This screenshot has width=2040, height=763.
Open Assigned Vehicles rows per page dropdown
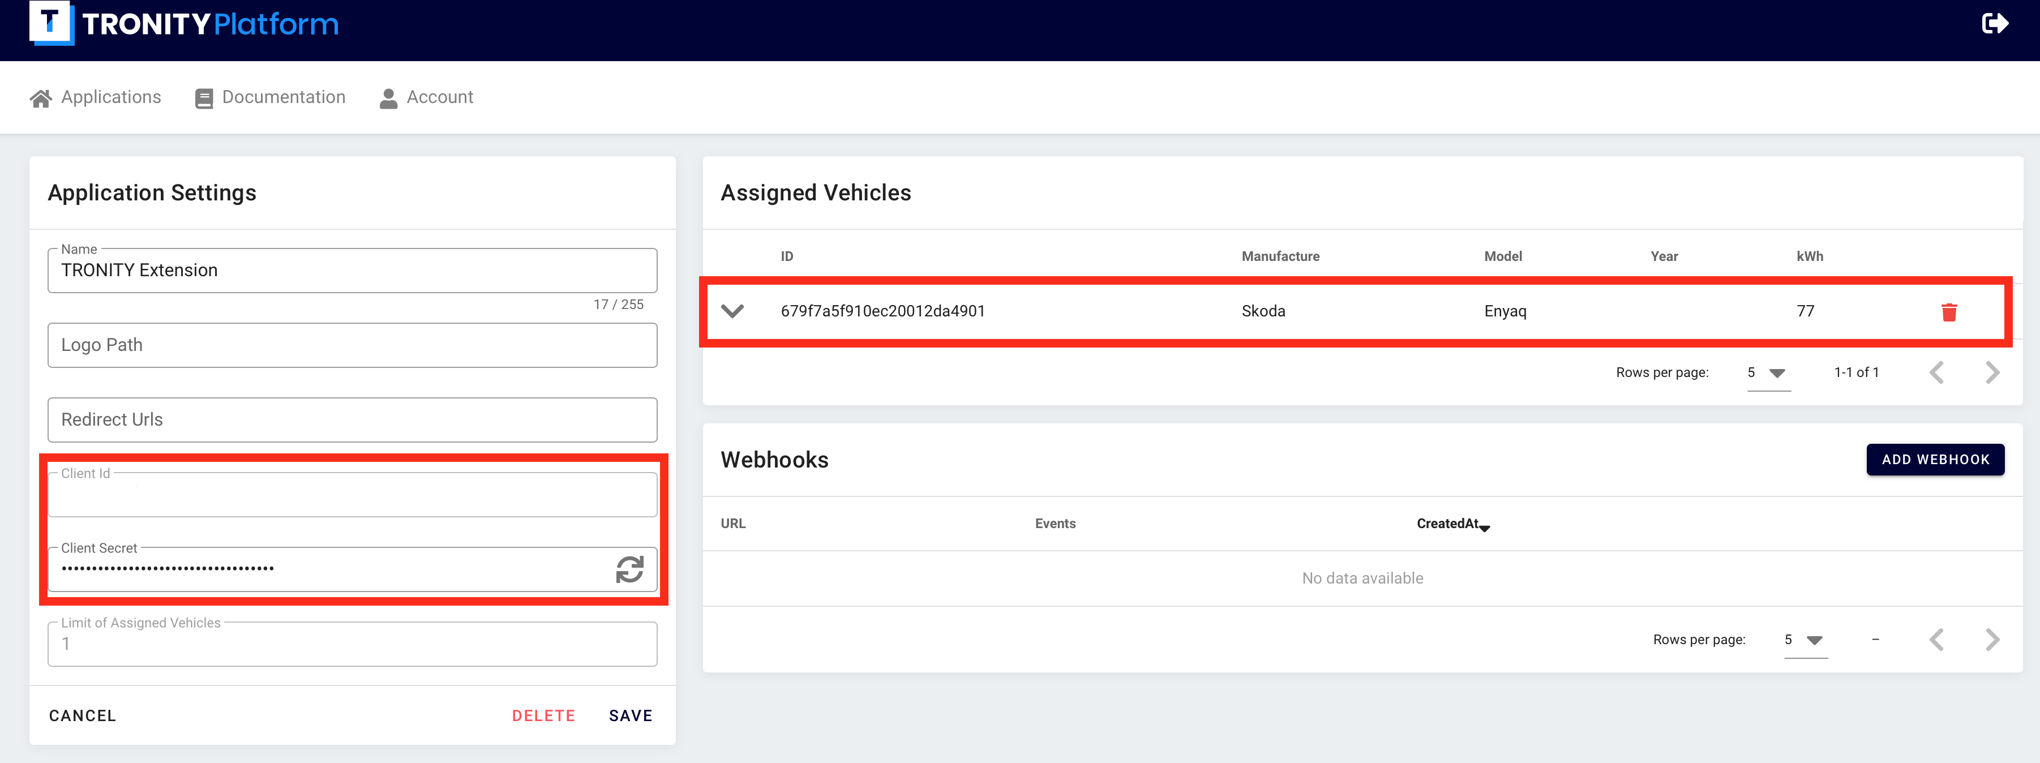[1768, 373]
